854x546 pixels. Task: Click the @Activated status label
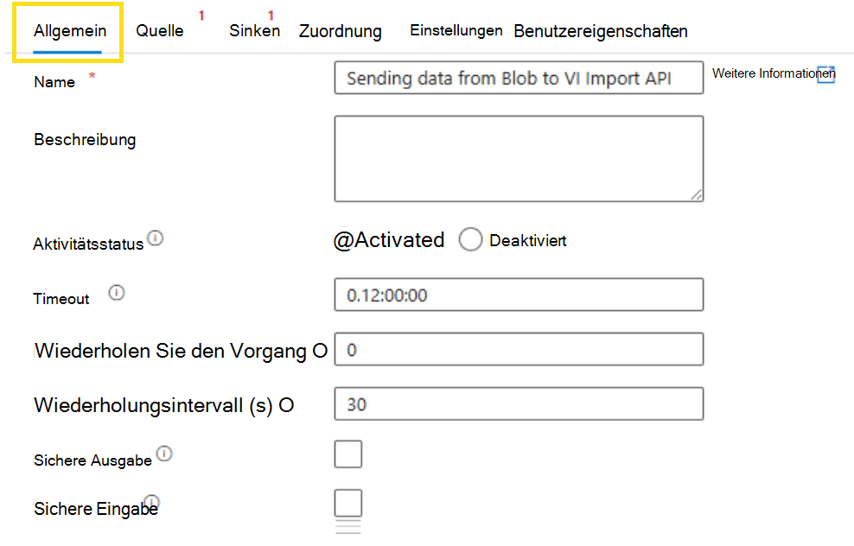click(x=388, y=239)
